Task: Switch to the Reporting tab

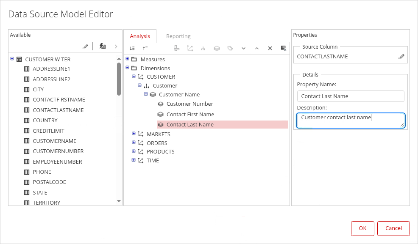Action: pyautogui.click(x=178, y=36)
